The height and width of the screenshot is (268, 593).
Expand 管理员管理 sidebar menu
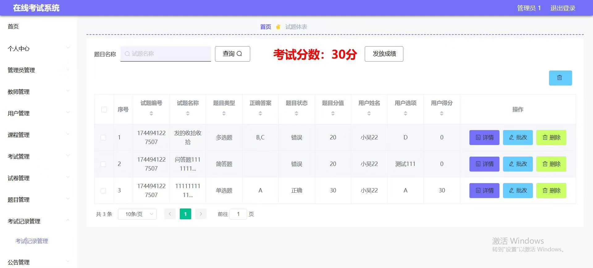(x=39, y=70)
